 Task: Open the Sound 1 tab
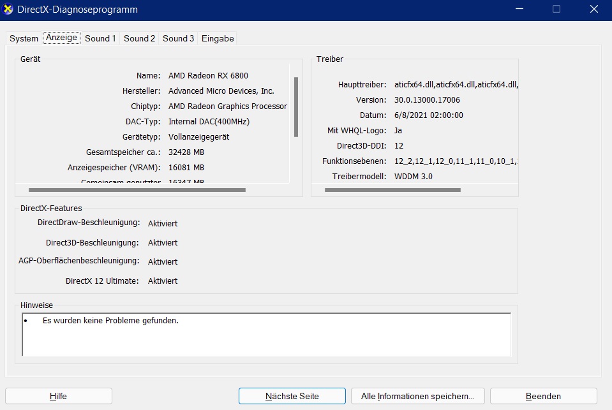(x=100, y=38)
